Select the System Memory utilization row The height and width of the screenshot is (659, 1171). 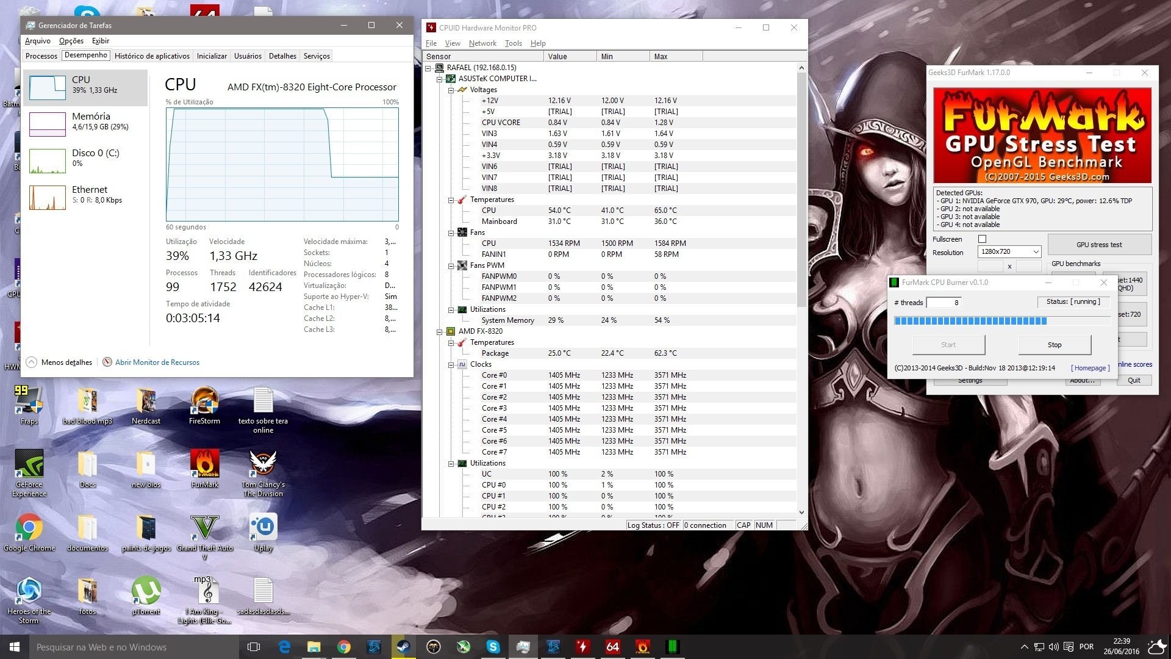point(610,320)
